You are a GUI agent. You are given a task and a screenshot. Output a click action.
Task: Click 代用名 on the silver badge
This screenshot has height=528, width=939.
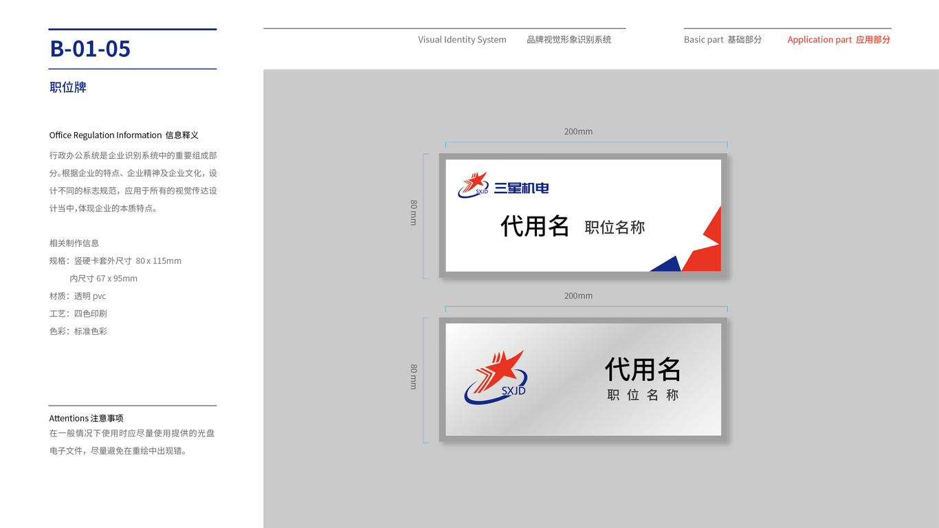pyautogui.click(x=643, y=370)
